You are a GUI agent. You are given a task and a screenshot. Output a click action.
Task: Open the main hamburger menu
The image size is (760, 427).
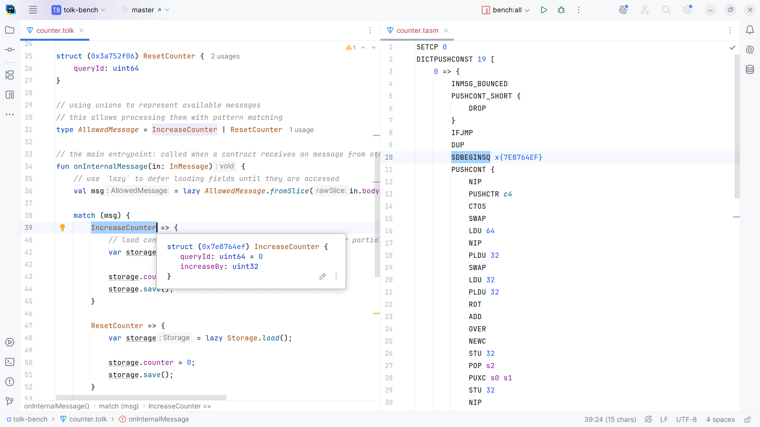tap(33, 10)
